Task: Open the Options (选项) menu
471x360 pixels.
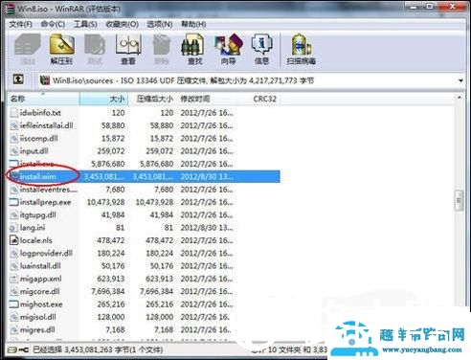Action: (x=160, y=24)
